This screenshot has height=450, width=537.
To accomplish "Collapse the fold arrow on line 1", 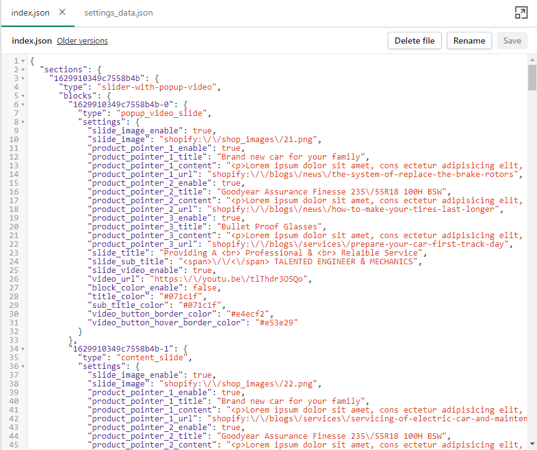I will [23, 61].
